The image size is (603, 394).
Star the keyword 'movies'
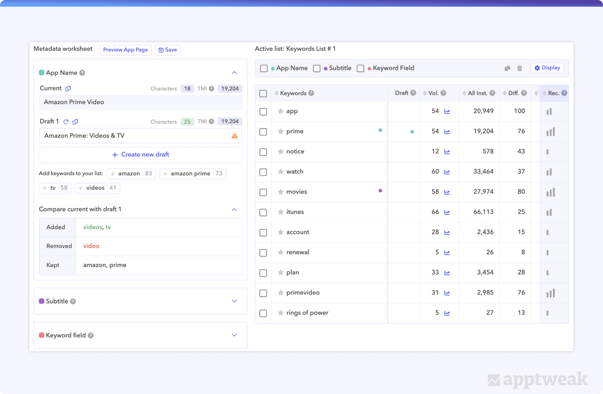pyautogui.click(x=281, y=192)
